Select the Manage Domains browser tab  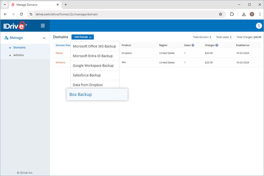35,5
